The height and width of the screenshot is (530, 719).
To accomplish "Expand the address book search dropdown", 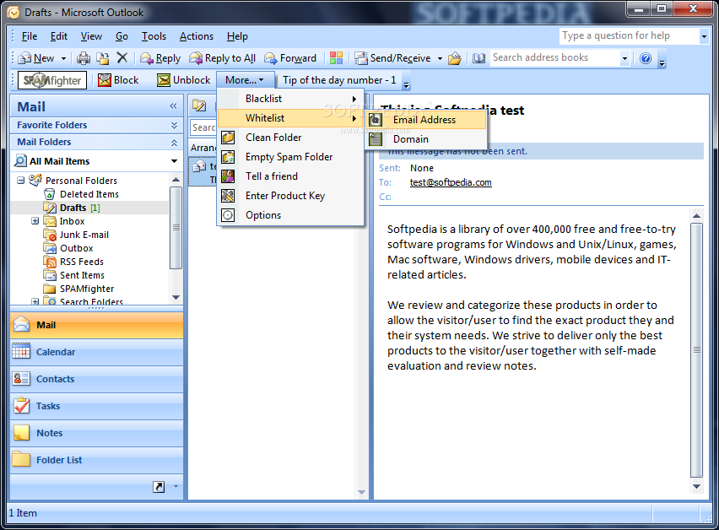I will click(624, 58).
